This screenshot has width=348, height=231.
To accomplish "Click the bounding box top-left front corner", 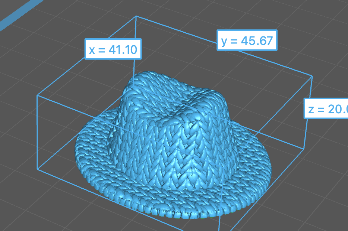I will [x=37, y=95].
